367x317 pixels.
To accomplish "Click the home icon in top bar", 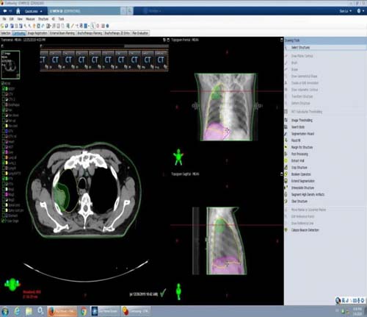I will pos(18,11).
